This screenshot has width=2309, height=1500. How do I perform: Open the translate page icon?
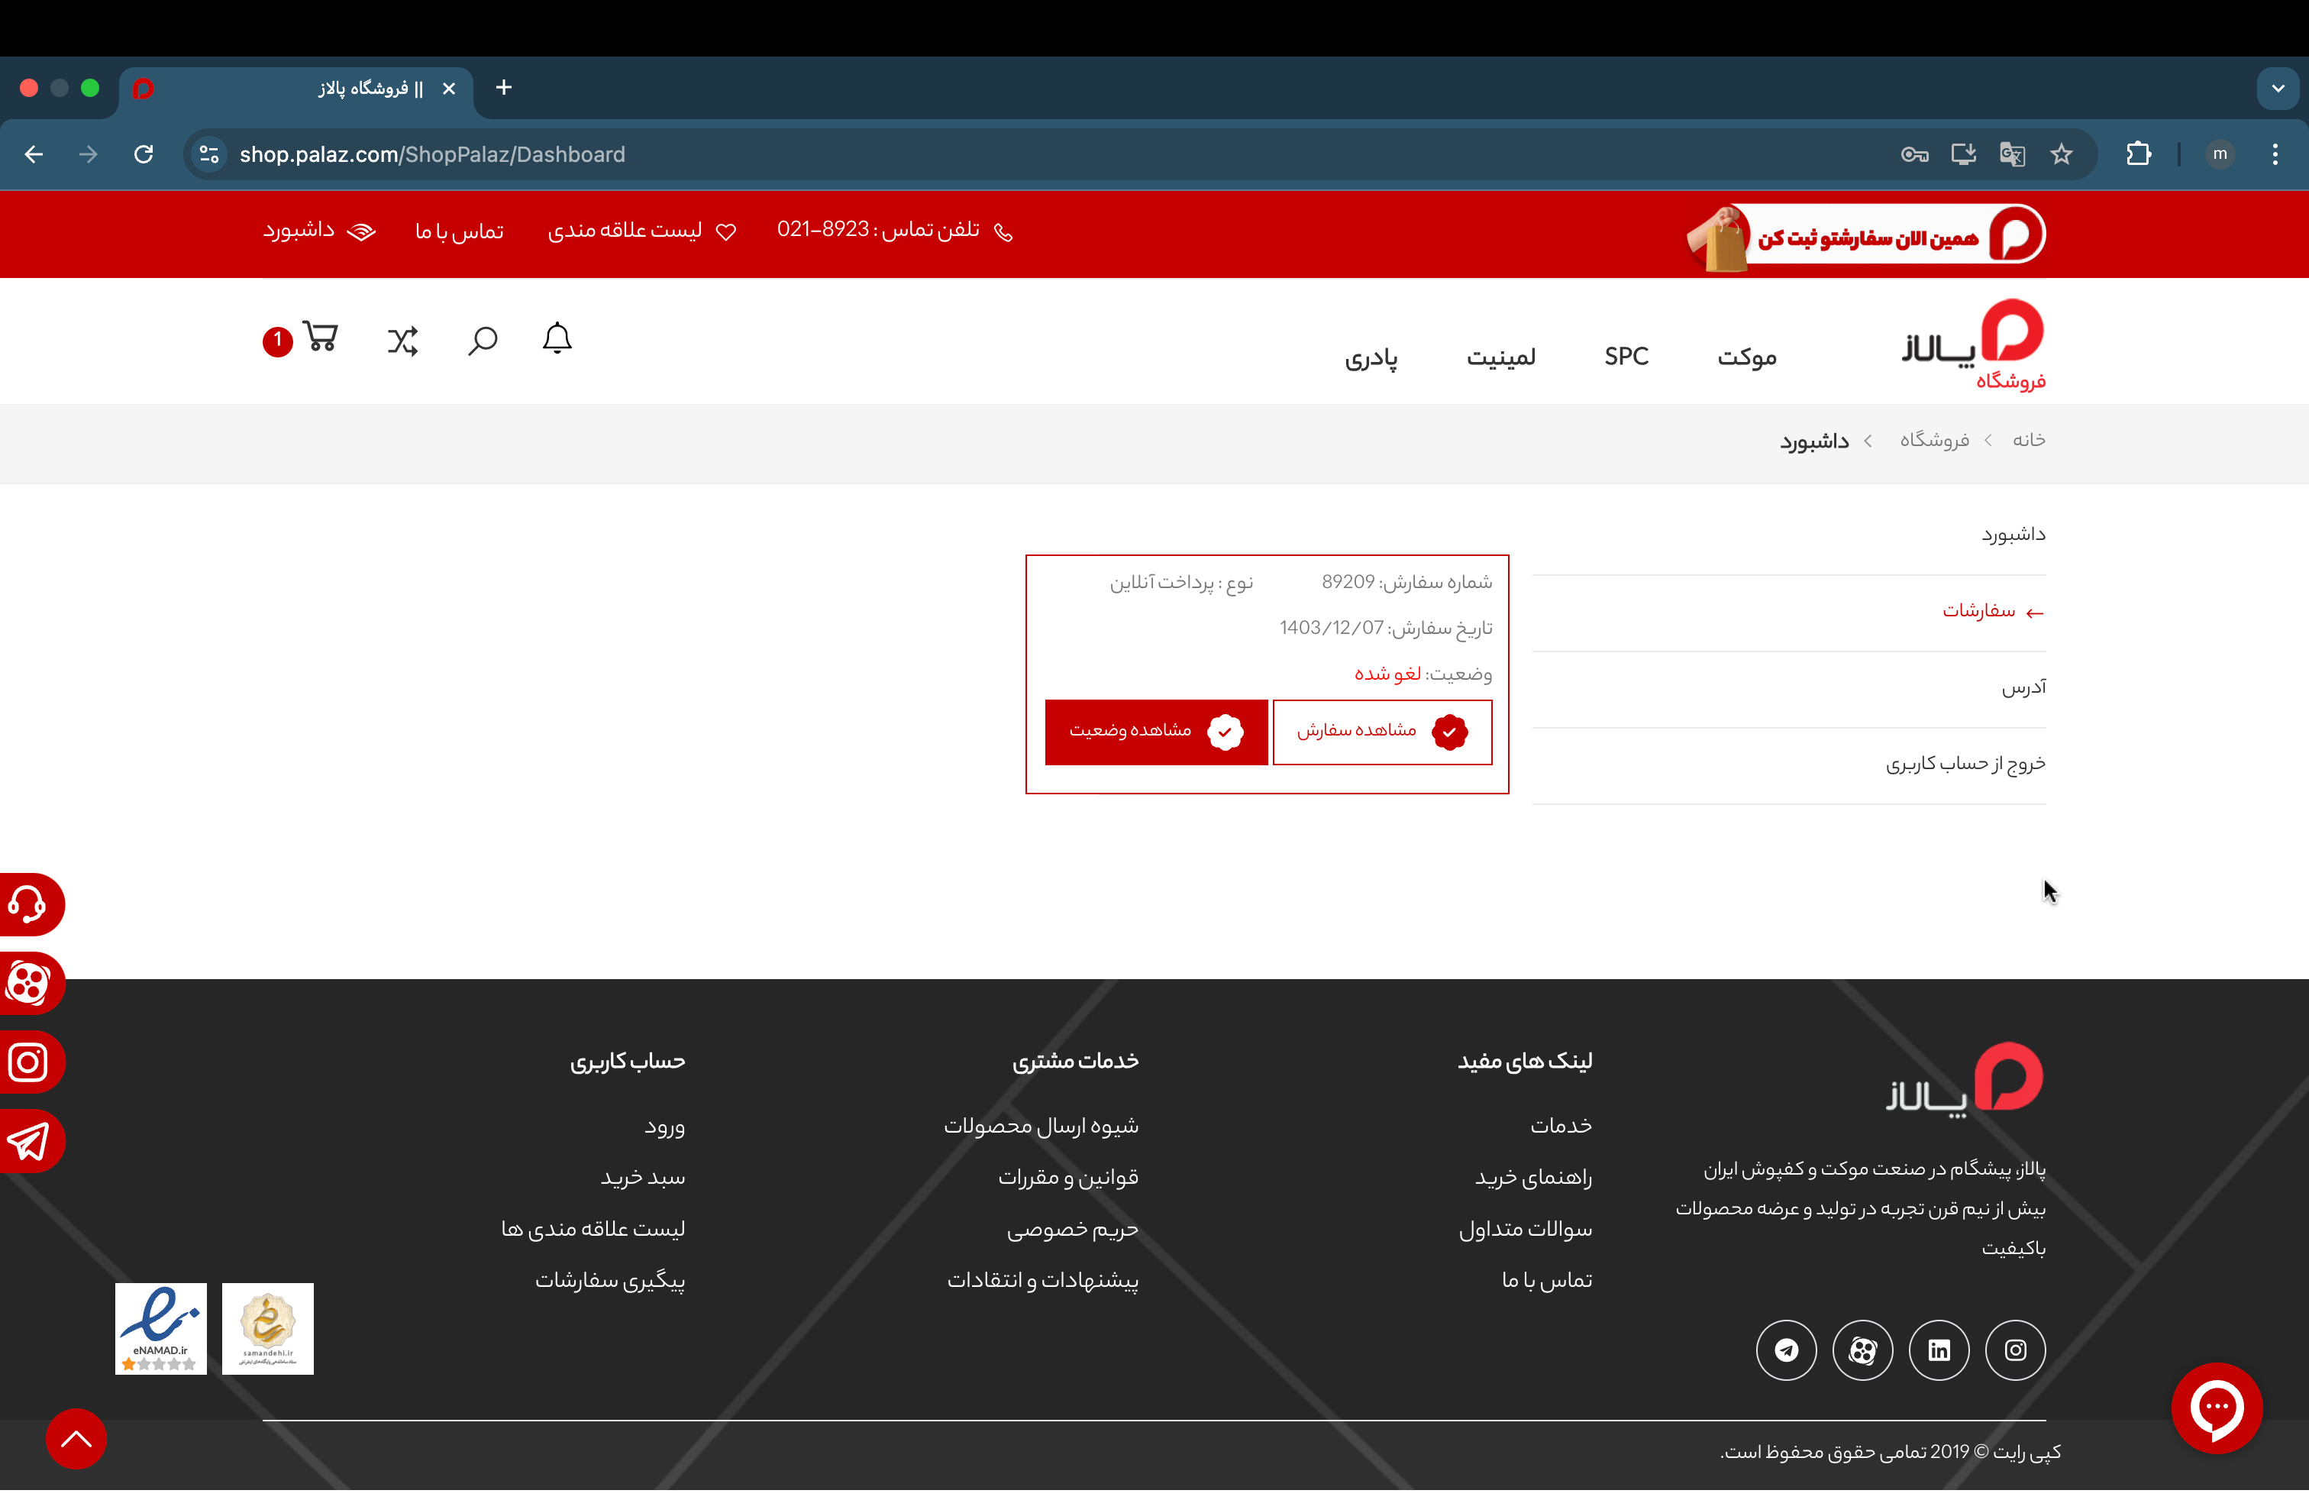pyautogui.click(x=2012, y=154)
